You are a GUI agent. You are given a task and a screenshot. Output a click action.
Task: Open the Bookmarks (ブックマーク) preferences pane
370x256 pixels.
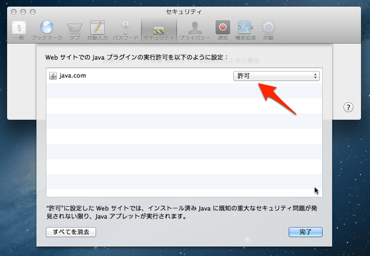pyautogui.click(x=47, y=31)
